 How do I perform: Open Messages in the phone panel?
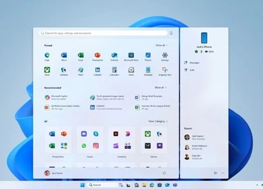point(192,63)
